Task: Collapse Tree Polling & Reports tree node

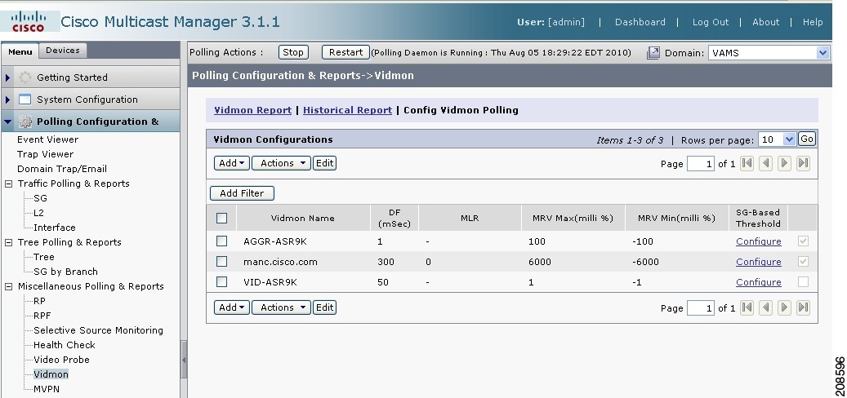Action: [9, 243]
